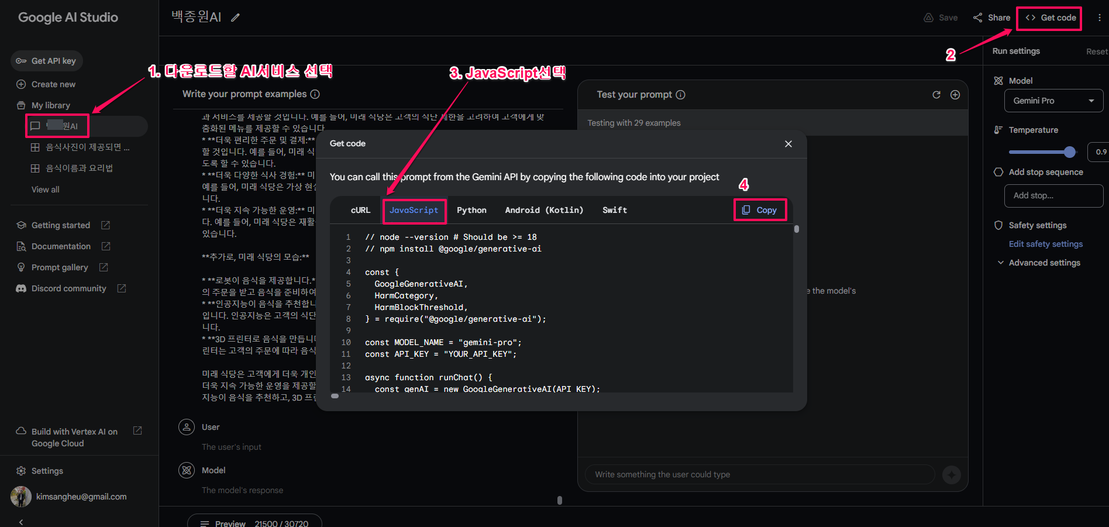Click View all library link
This screenshot has height=527, width=1109.
point(46,190)
